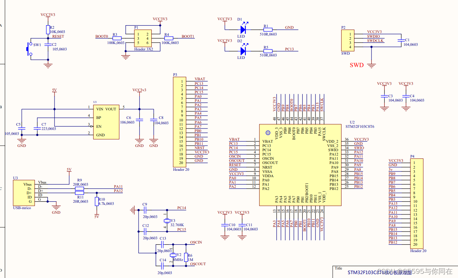Viewport: 458px width, 278px height.
Task: Click the 106,0603 capacitor value
Action: 127,122
